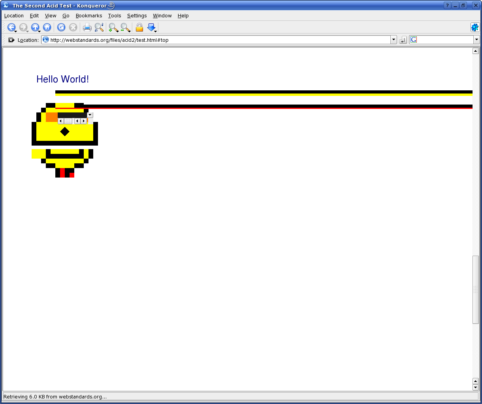Click the bottom-most scrollbar down arrow
482x404 pixels.
[x=476, y=387]
